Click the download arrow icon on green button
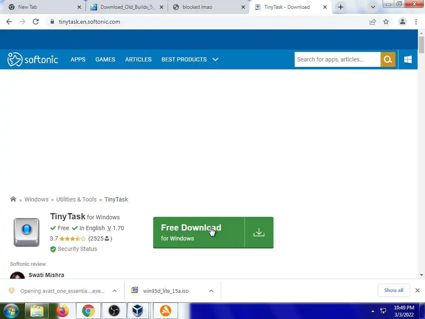The width and height of the screenshot is (425, 319). tap(259, 233)
